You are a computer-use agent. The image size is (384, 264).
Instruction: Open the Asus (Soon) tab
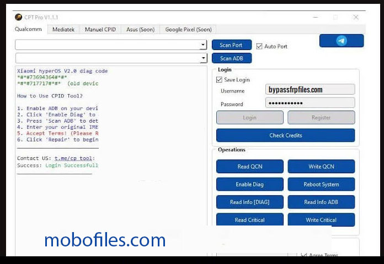click(140, 29)
